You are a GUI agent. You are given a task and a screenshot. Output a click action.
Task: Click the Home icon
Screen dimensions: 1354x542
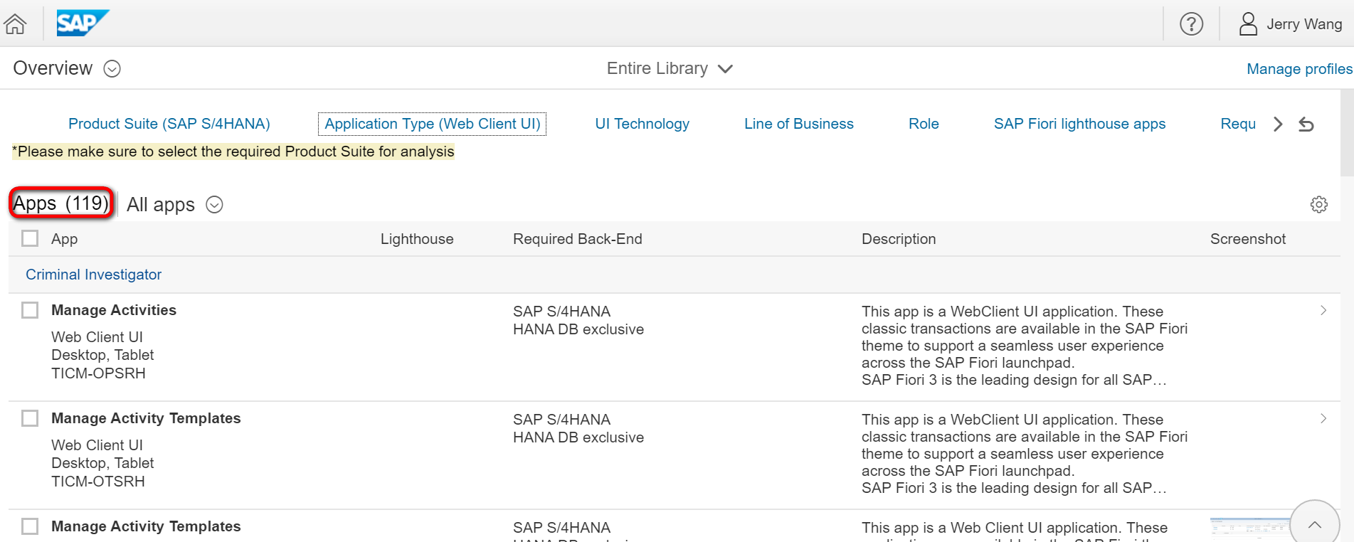tap(15, 24)
